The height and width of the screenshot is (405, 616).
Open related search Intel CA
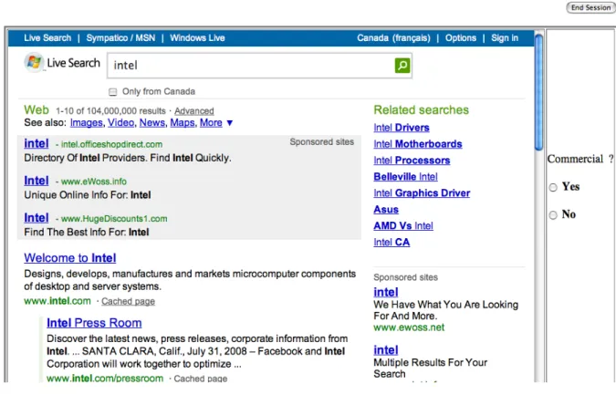tap(392, 243)
